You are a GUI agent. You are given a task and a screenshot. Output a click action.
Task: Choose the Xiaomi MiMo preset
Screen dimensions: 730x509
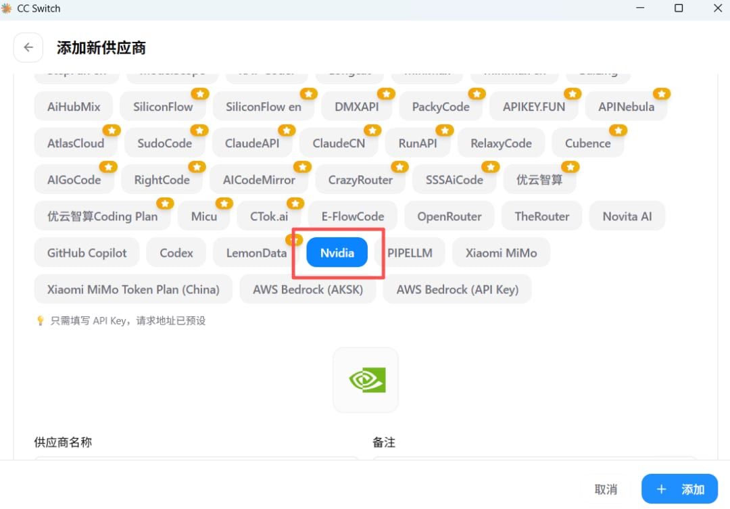tap(502, 252)
